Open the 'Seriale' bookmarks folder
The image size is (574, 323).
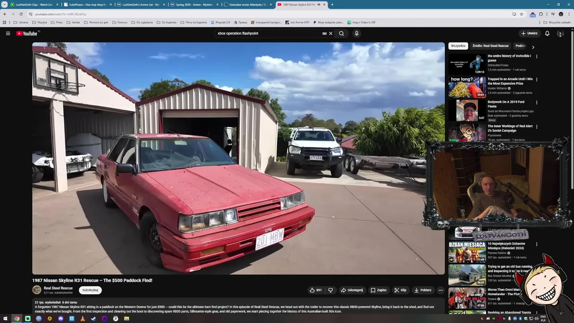coord(73,22)
